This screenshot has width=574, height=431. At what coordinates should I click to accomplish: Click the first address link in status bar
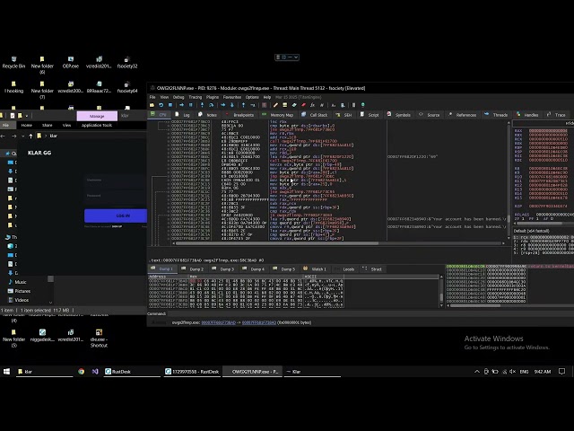click(x=219, y=322)
